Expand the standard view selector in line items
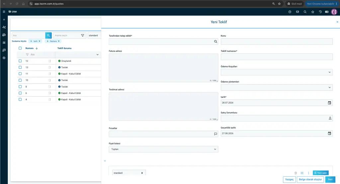The image size is (340, 184). tap(129, 173)
